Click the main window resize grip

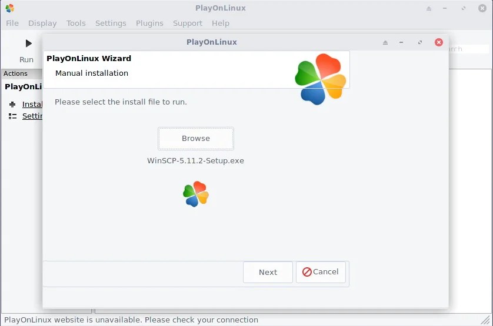coord(486,320)
